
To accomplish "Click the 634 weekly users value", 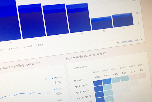I will coord(59,94).
